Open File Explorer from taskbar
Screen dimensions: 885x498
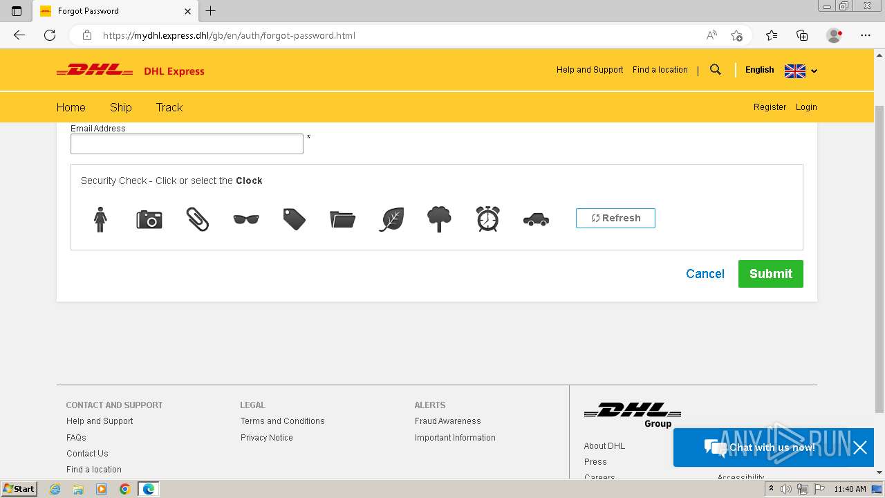click(x=78, y=489)
